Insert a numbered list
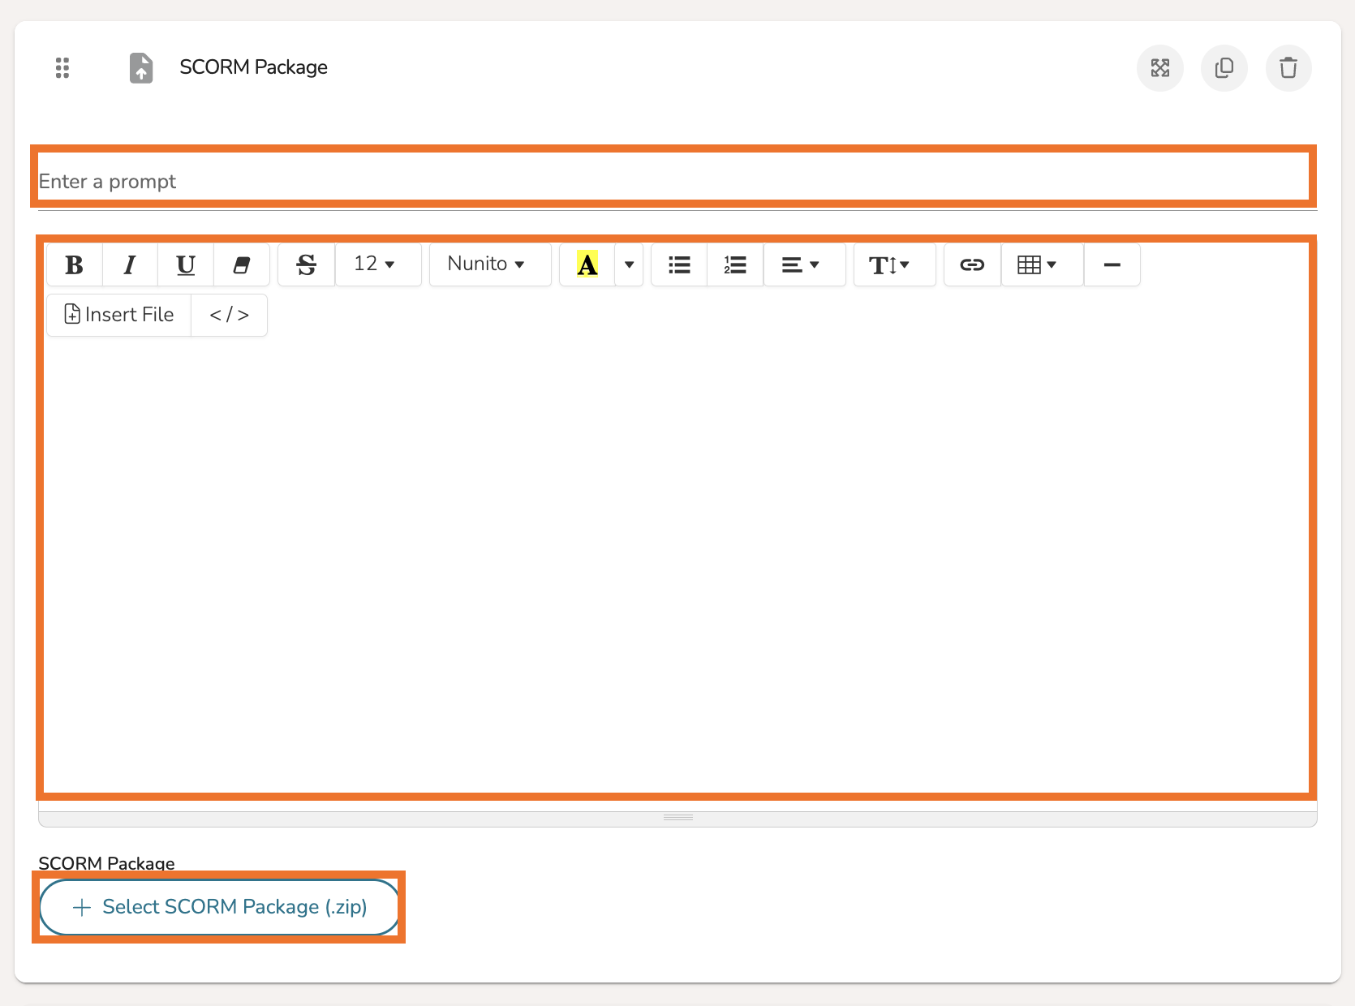The image size is (1355, 1006). [735, 264]
